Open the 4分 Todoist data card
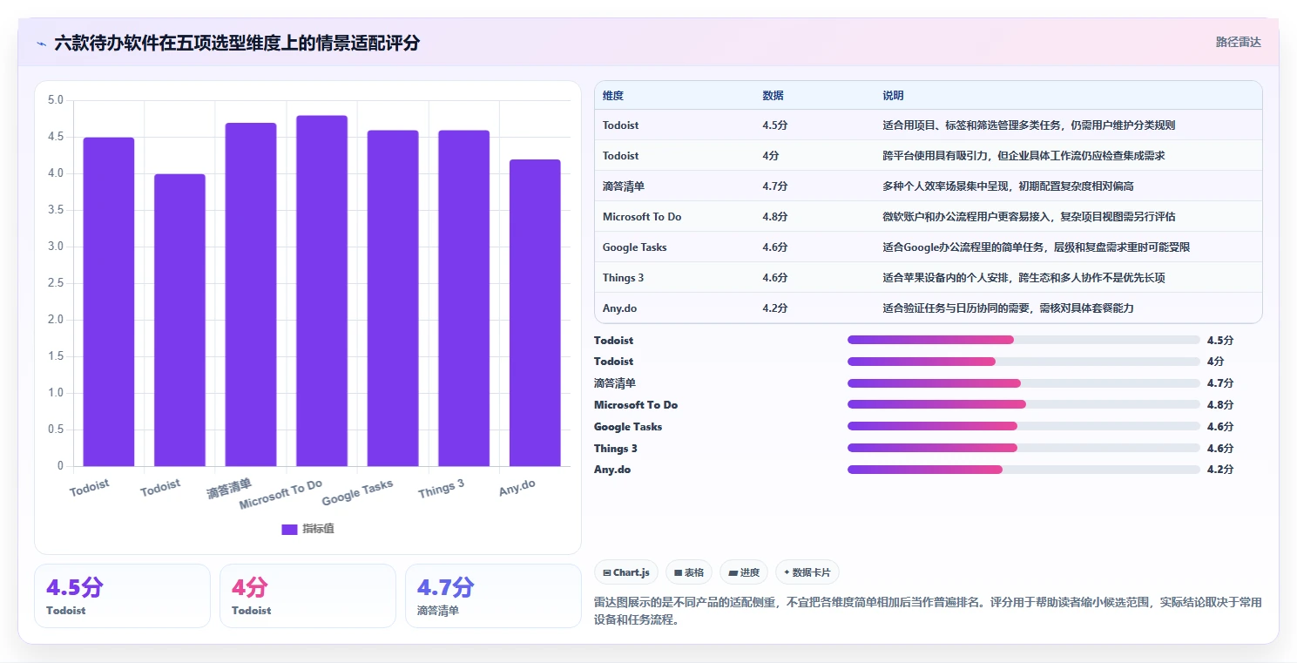1297x663 pixels. coord(307,596)
